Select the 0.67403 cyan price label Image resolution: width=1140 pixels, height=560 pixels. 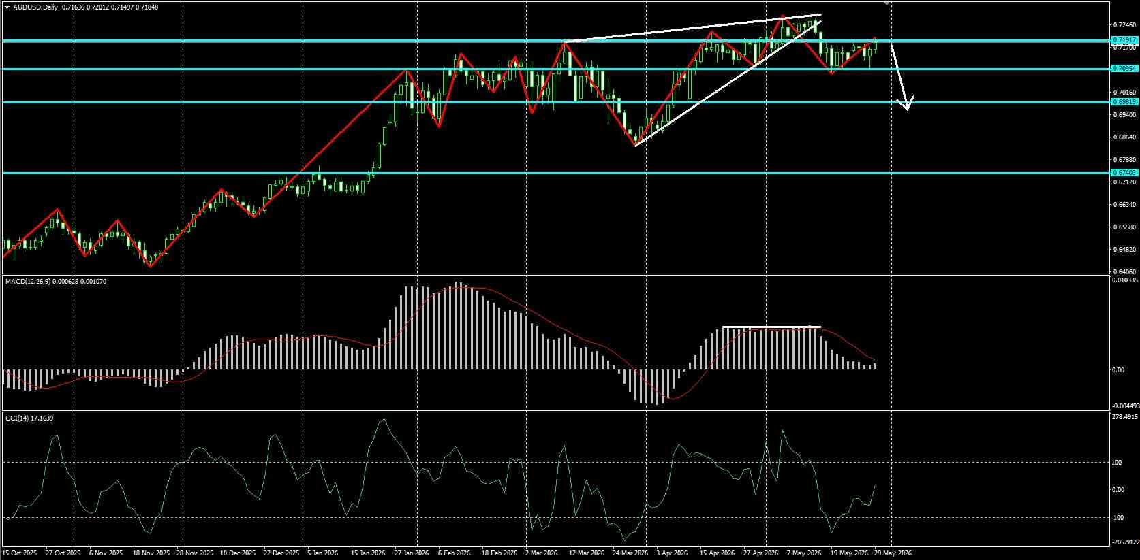[1124, 173]
